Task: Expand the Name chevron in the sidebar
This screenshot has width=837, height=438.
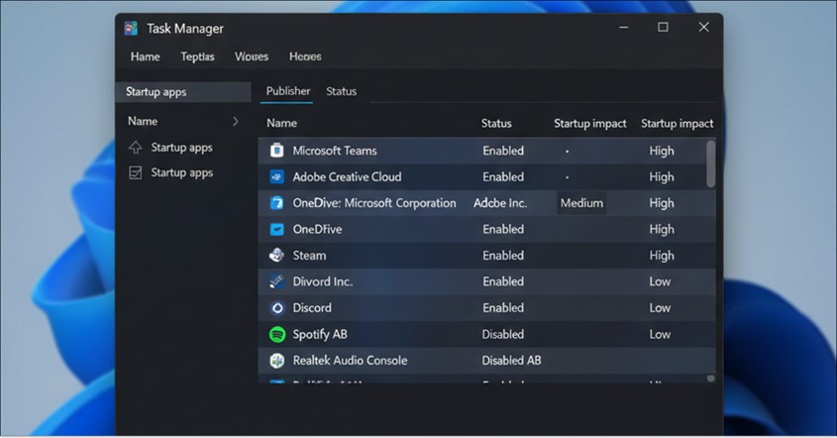Action: 236,121
